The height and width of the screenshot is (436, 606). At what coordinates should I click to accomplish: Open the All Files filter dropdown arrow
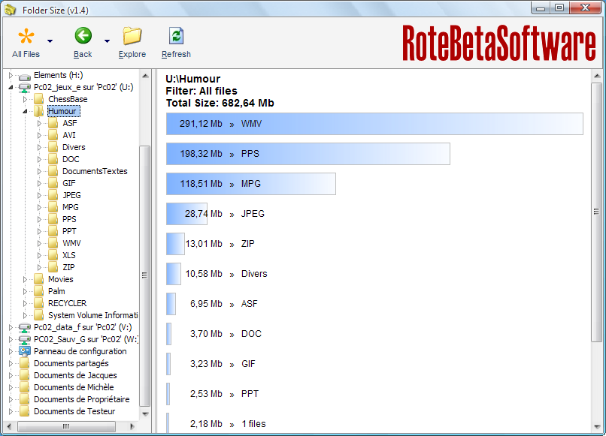[50, 41]
